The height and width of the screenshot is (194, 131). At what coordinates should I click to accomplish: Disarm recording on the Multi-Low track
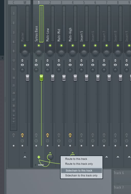tap(48, 135)
